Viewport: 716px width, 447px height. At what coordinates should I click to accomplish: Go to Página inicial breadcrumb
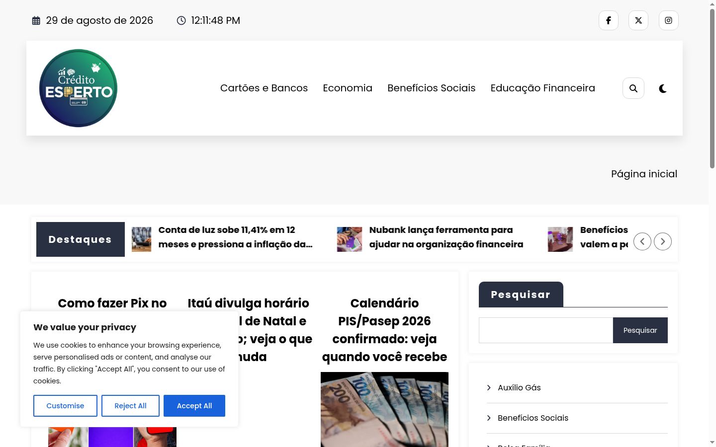click(644, 174)
